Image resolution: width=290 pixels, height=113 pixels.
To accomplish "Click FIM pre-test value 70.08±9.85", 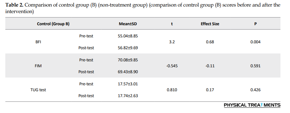I will [128, 60].
